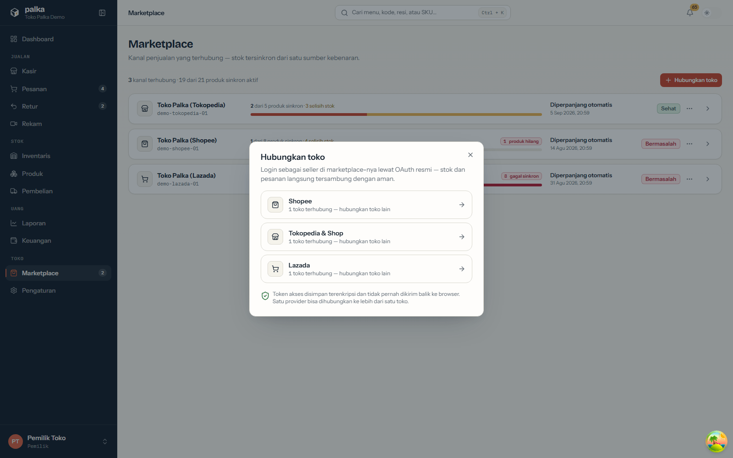Screen dimensions: 733x458
Task: Open Pesanan in the sidebar
Action: (59, 89)
